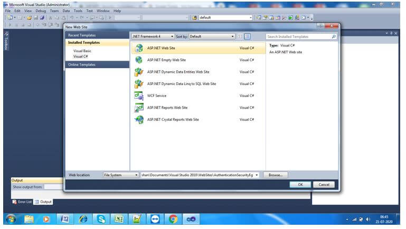The width and height of the screenshot is (406, 229).
Task: Click the clock in the system tray
Action: (384, 220)
